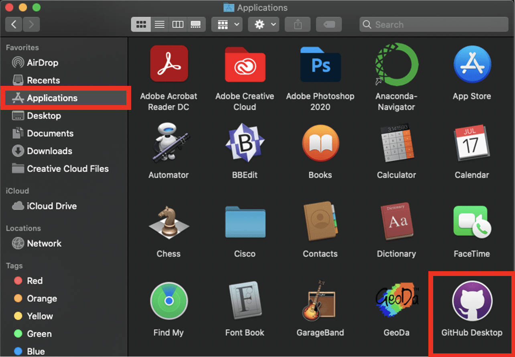Screen dimensions: 515x357
Task: Click the Search field
Action: coord(435,24)
